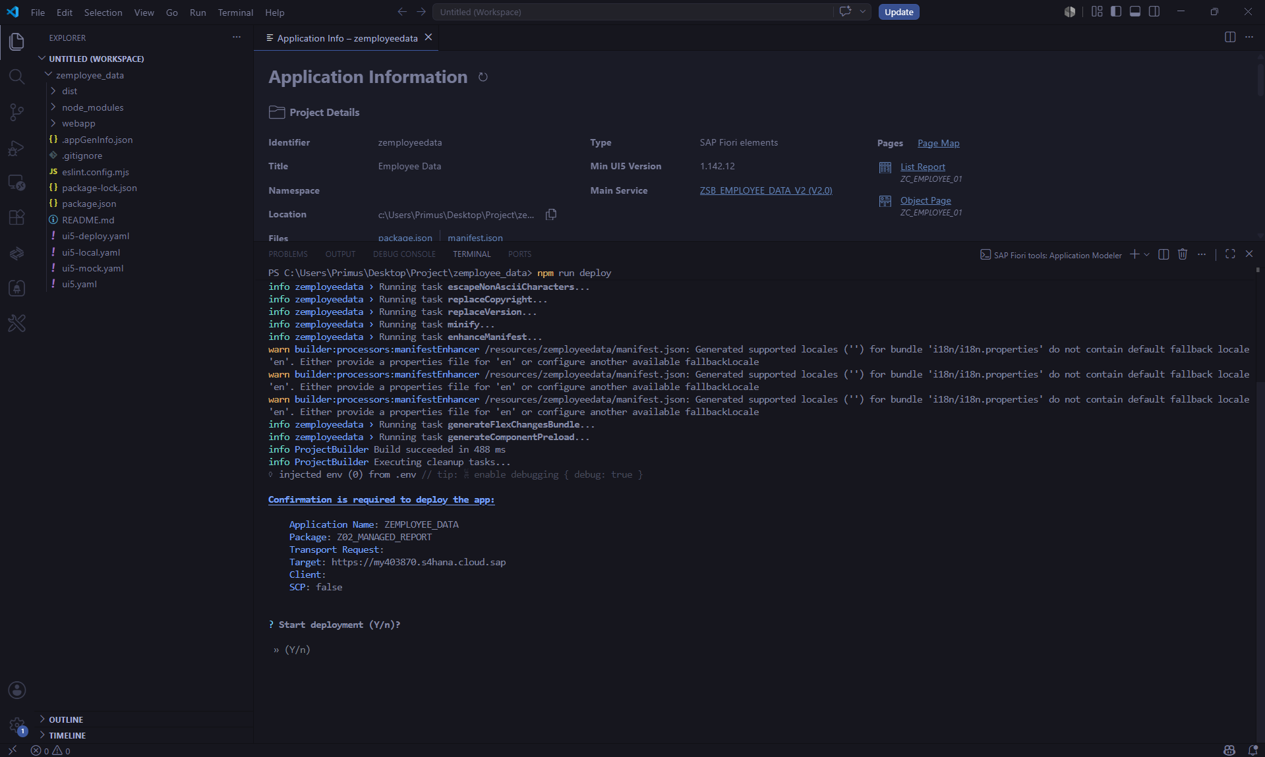Open the Terminal menu
The width and height of the screenshot is (1265, 757).
[235, 13]
